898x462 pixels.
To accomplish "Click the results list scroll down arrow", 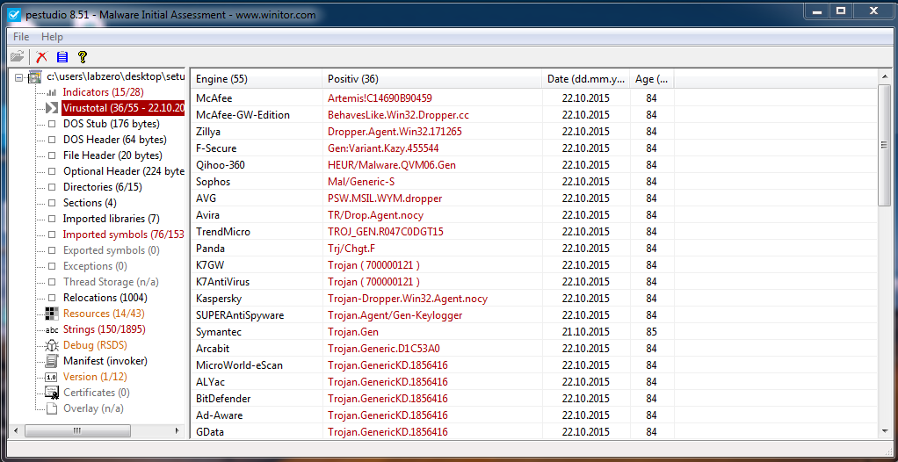I will (884, 431).
